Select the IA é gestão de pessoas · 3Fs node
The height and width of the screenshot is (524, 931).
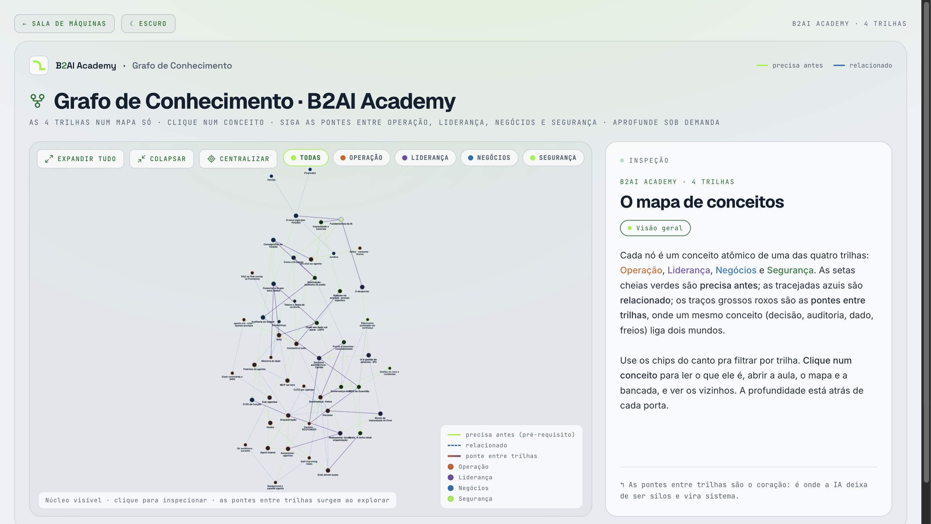coord(368,355)
